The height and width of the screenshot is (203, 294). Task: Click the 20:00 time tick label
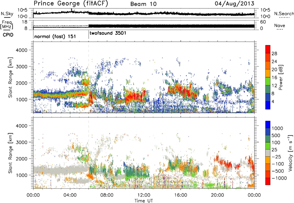click(217, 195)
